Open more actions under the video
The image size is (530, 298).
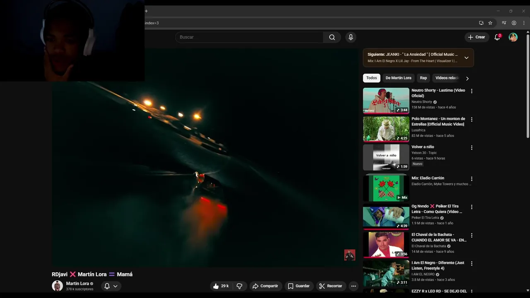pyautogui.click(x=353, y=286)
